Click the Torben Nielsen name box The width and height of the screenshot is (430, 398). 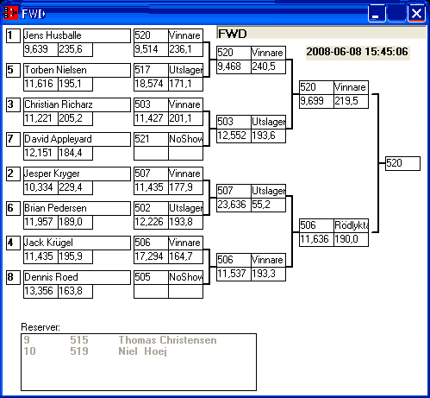[77, 70]
